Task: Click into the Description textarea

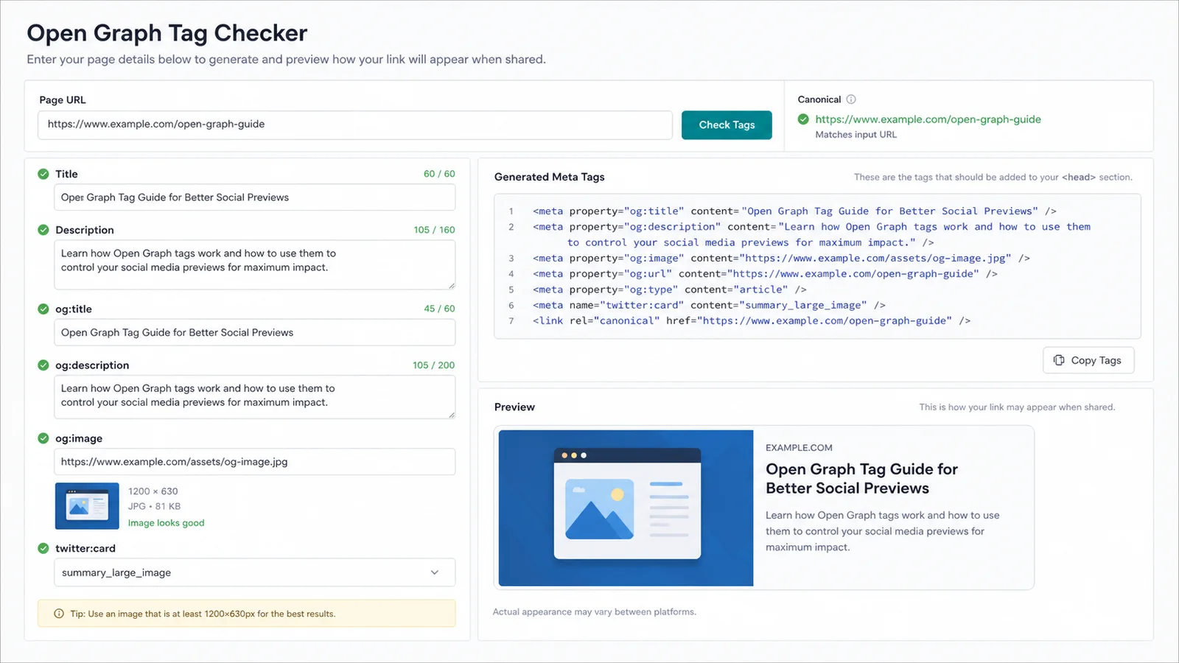Action: click(254, 264)
